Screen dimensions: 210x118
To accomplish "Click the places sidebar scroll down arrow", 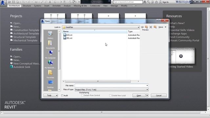I will coord(59,89).
